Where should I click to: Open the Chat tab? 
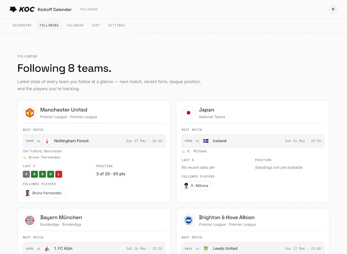pos(95,26)
